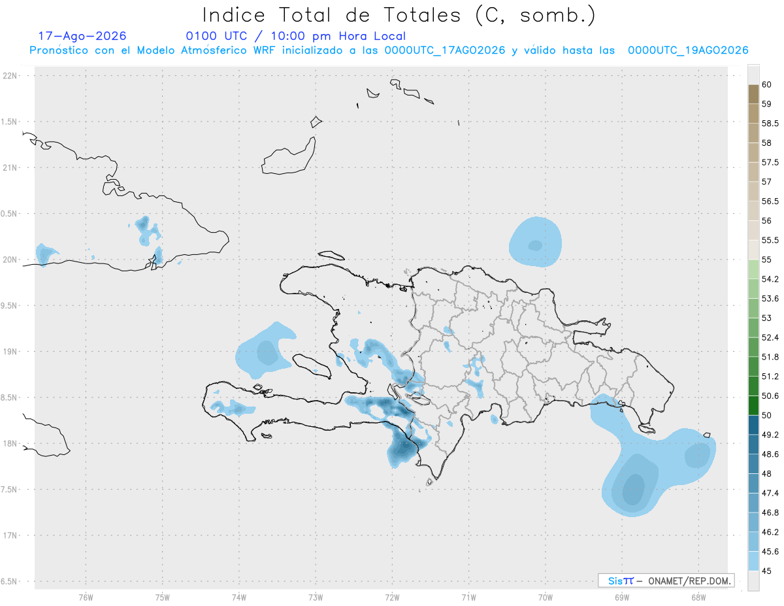Viewport: 784px width, 606px height.
Task: Click the latitude label '9.5N'
Action: pos(9,305)
